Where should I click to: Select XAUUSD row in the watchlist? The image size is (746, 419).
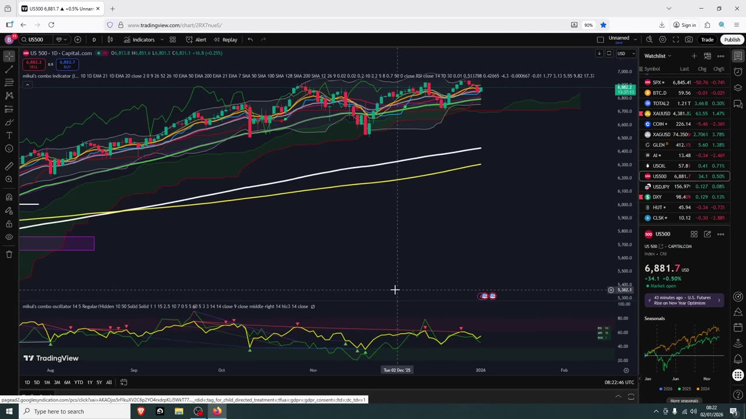pyautogui.click(x=684, y=113)
